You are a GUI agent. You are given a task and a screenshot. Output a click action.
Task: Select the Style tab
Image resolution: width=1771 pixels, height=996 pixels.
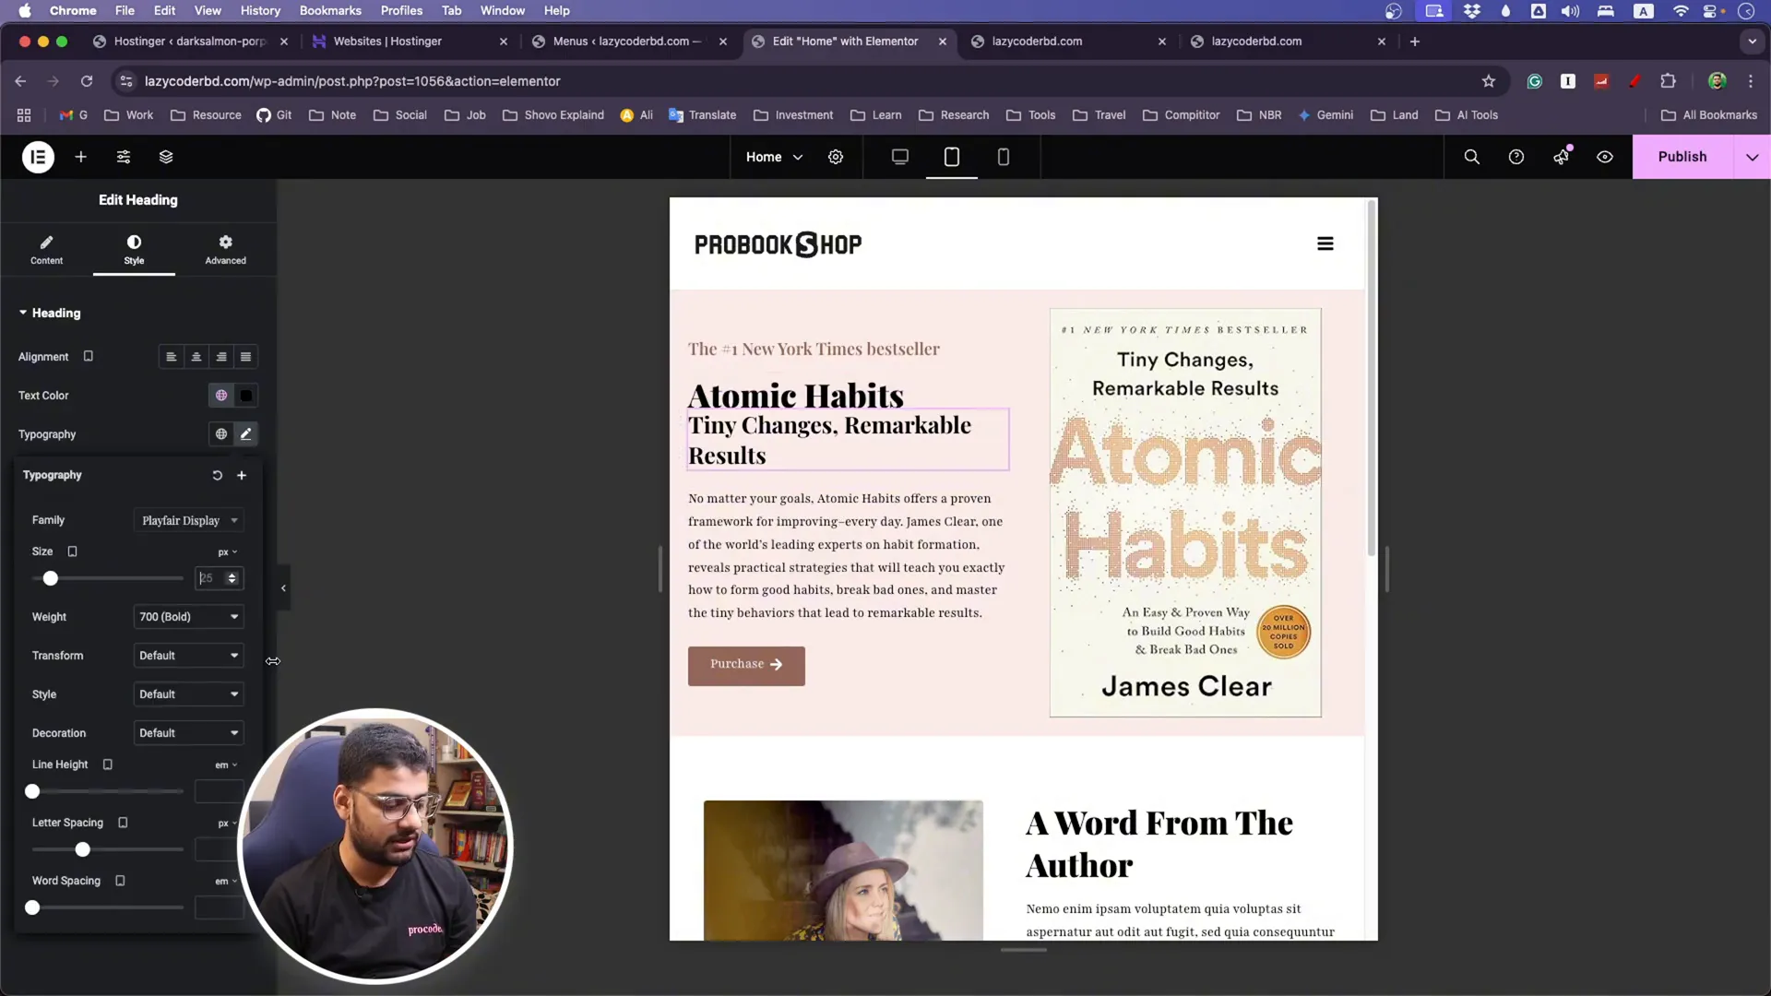134,250
